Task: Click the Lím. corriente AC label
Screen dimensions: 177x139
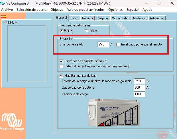Action: pyautogui.click(x=71, y=44)
